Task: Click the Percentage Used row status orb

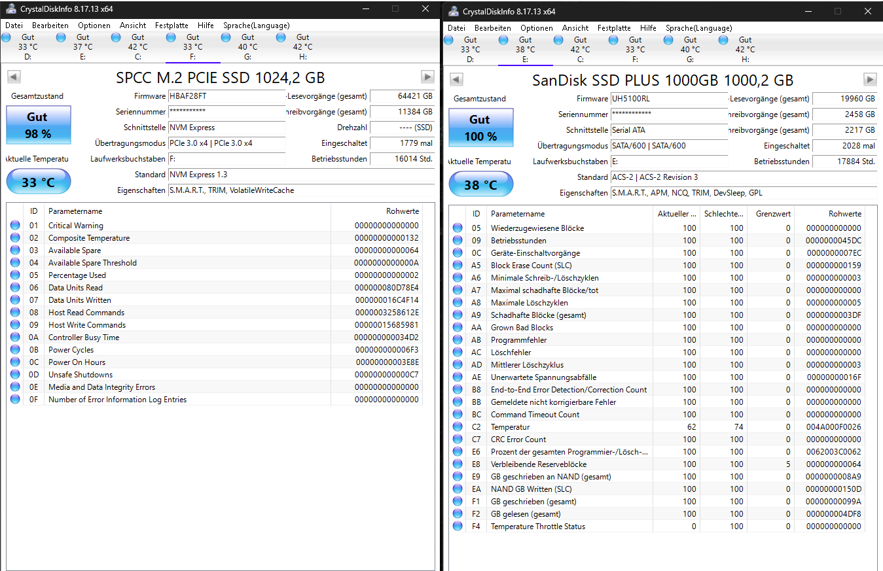Action: click(x=15, y=275)
